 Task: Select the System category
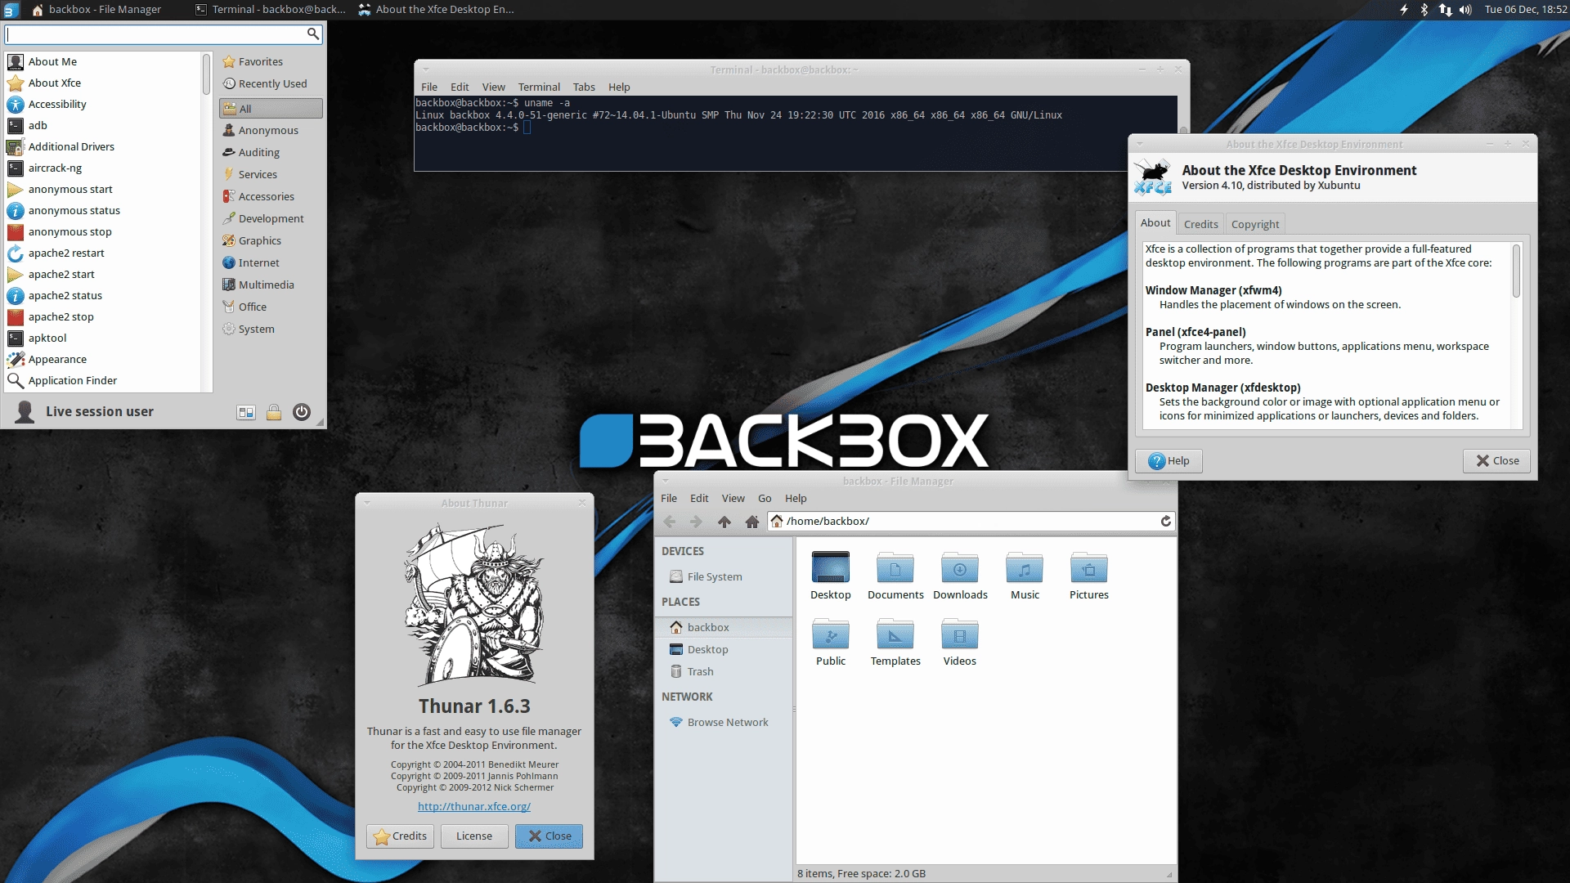pos(271,329)
